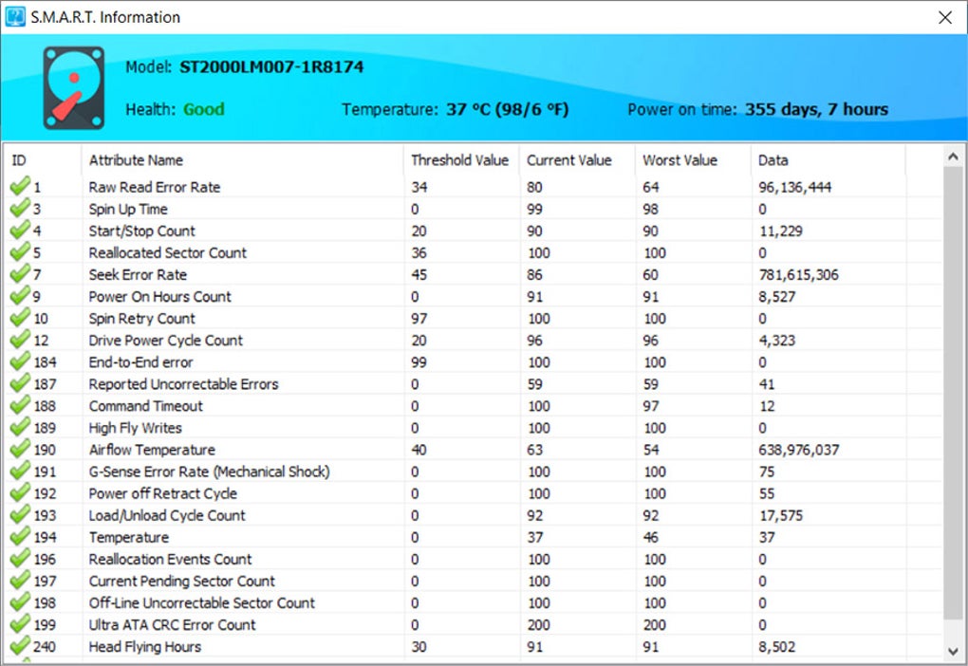Click checkmark icon for Head Flying Hours

tap(20, 646)
